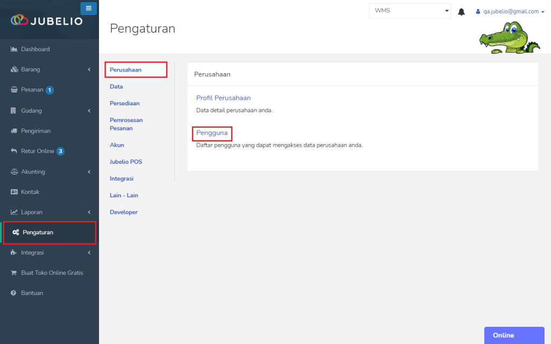Image resolution: width=551 pixels, height=344 pixels.
Task: Select the Data settings tab
Action: pos(116,87)
